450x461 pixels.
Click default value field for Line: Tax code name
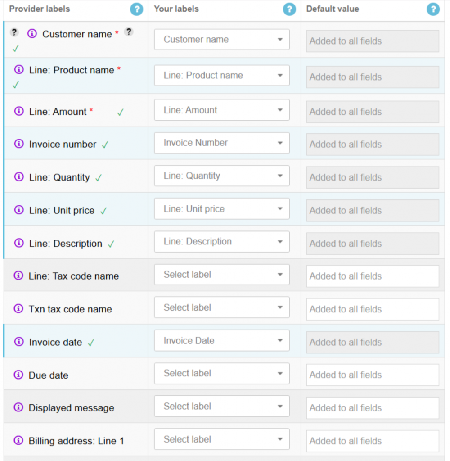click(372, 276)
